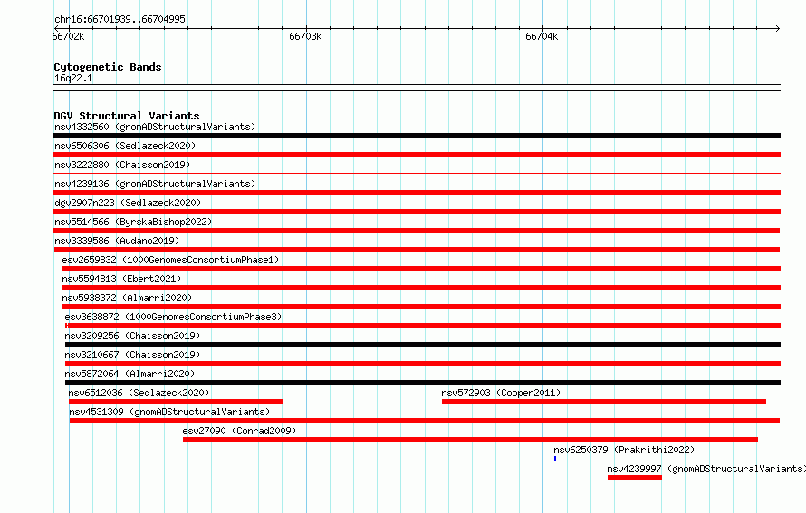The width and height of the screenshot is (806, 513).
Task: Select the Cytogenetic Bands track title
Action: (x=108, y=67)
